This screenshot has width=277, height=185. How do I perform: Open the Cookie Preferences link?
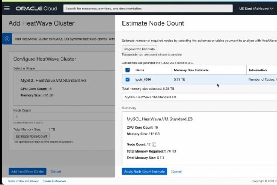(x=55, y=181)
